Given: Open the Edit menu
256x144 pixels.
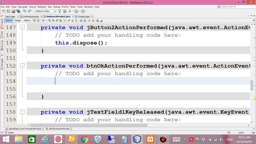Looking at the screenshot, I should coord(8,7).
